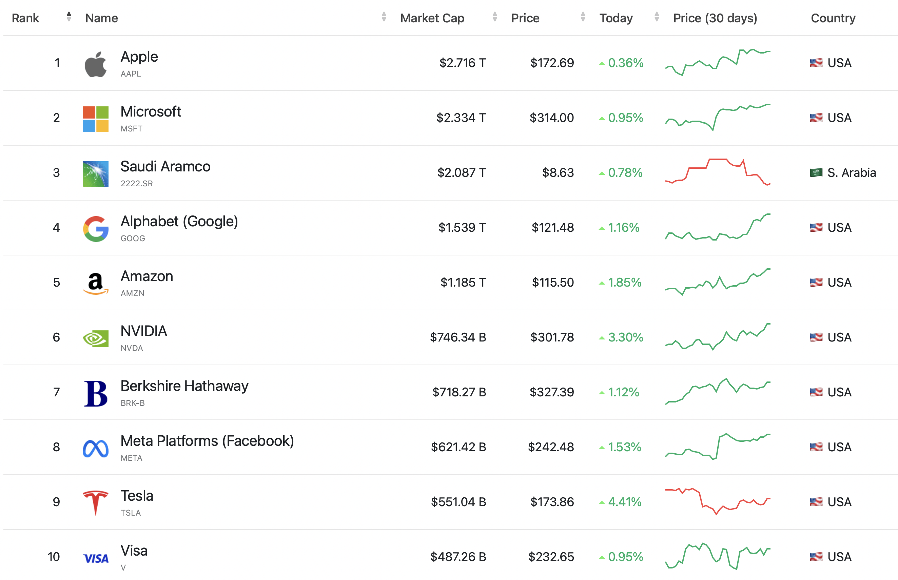Click the Apple company logo

[x=95, y=64]
